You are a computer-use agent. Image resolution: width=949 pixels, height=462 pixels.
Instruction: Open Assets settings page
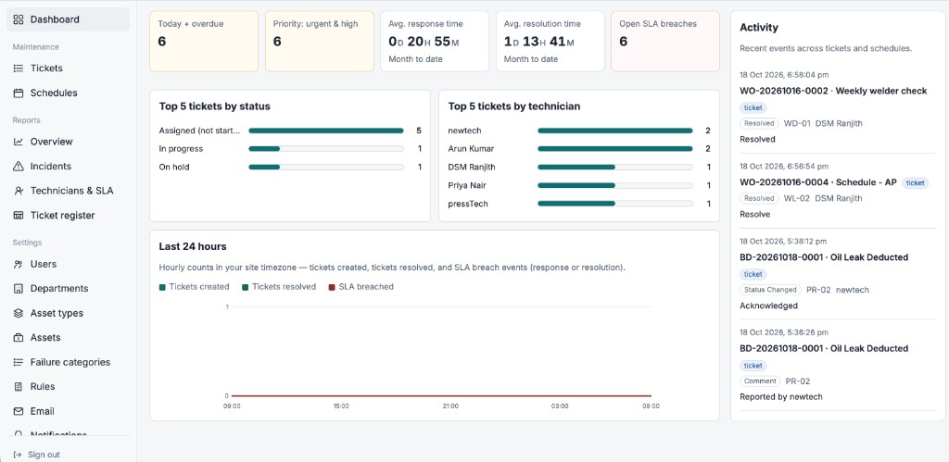coord(68,337)
